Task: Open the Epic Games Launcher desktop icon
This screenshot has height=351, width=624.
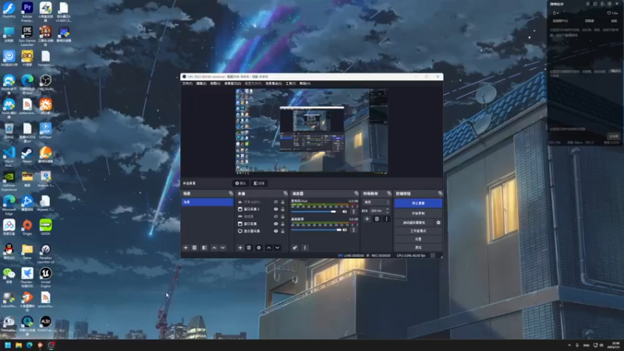Action: [27, 36]
